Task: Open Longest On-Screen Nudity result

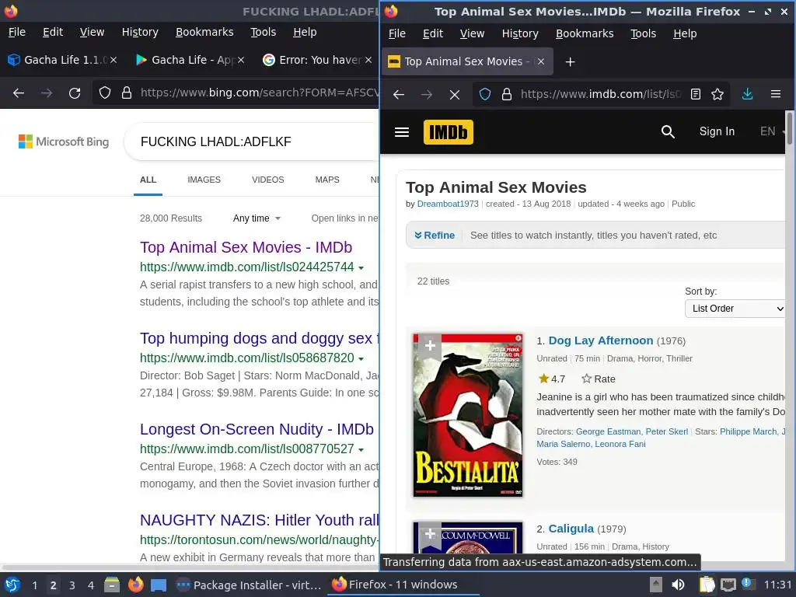Action: (x=257, y=429)
